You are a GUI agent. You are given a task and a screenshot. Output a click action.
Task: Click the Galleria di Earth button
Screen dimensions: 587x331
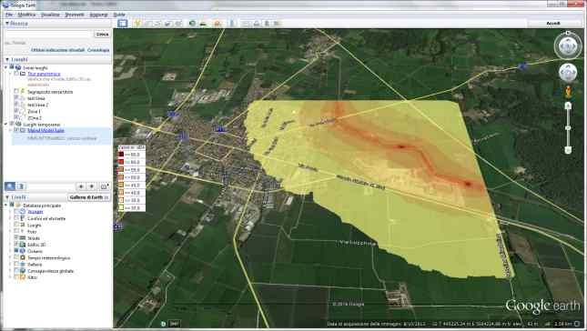point(89,197)
